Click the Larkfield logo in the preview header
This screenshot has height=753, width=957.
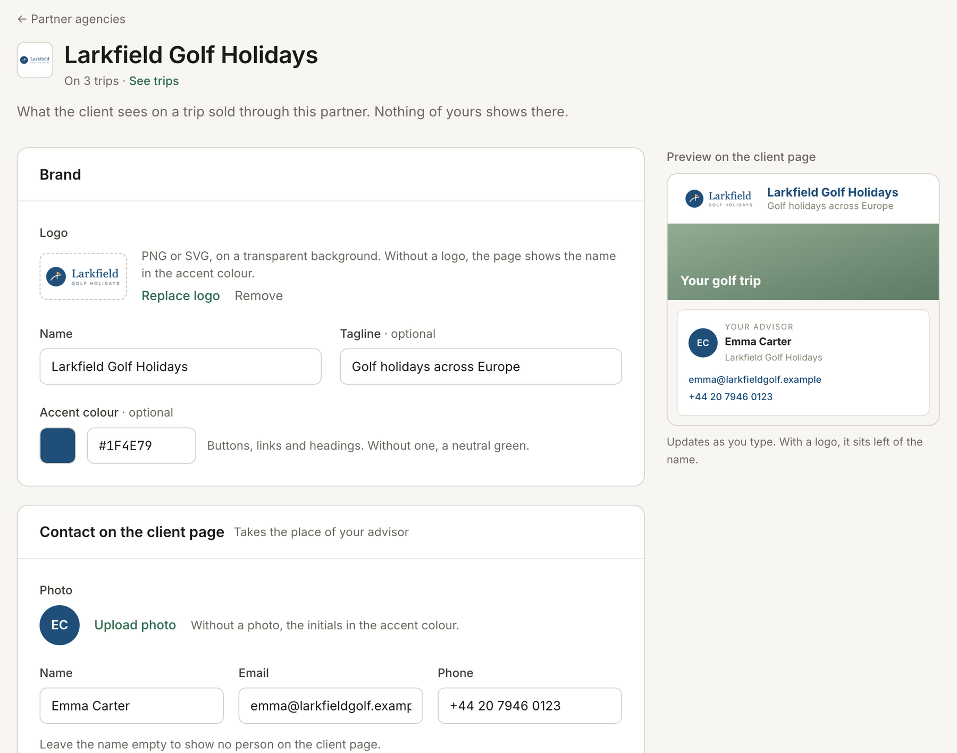[x=718, y=199]
